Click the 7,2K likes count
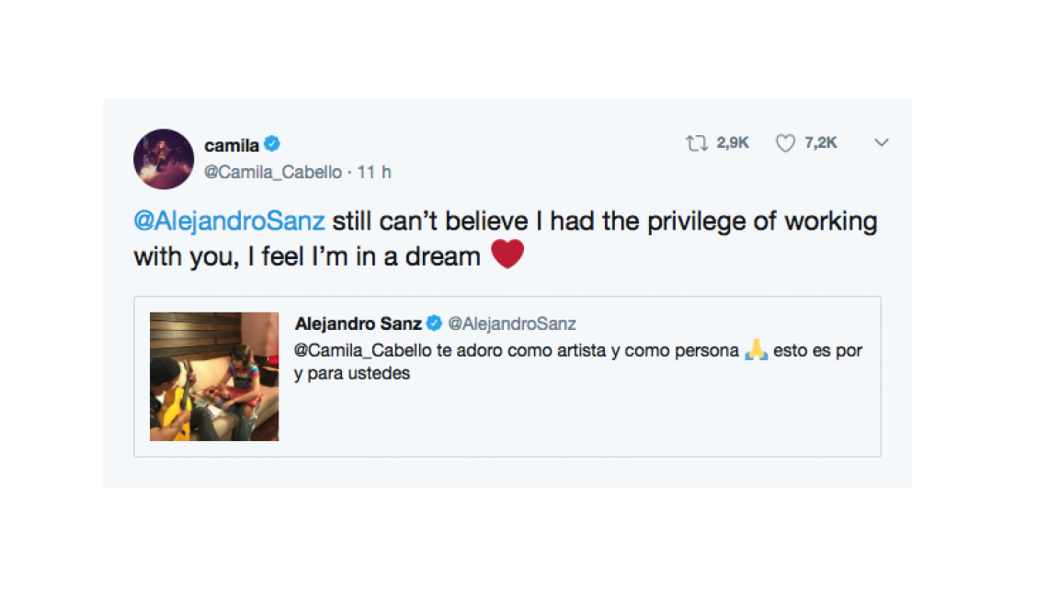Viewport: 1048px width, 589px height. click(821, 143)
